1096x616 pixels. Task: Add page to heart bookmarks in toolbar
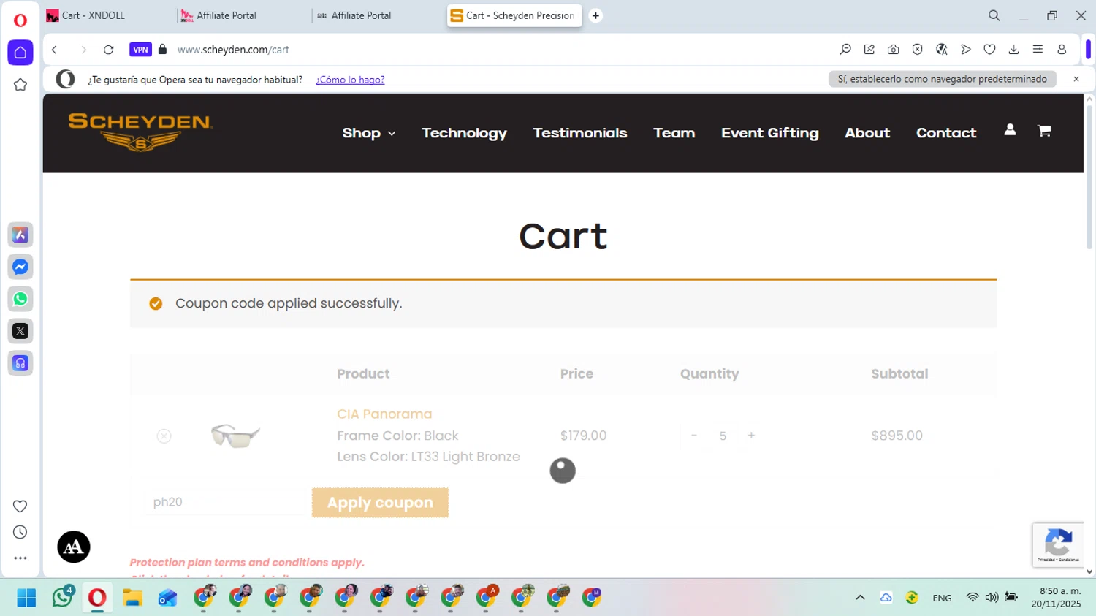[x=989, y=50]
